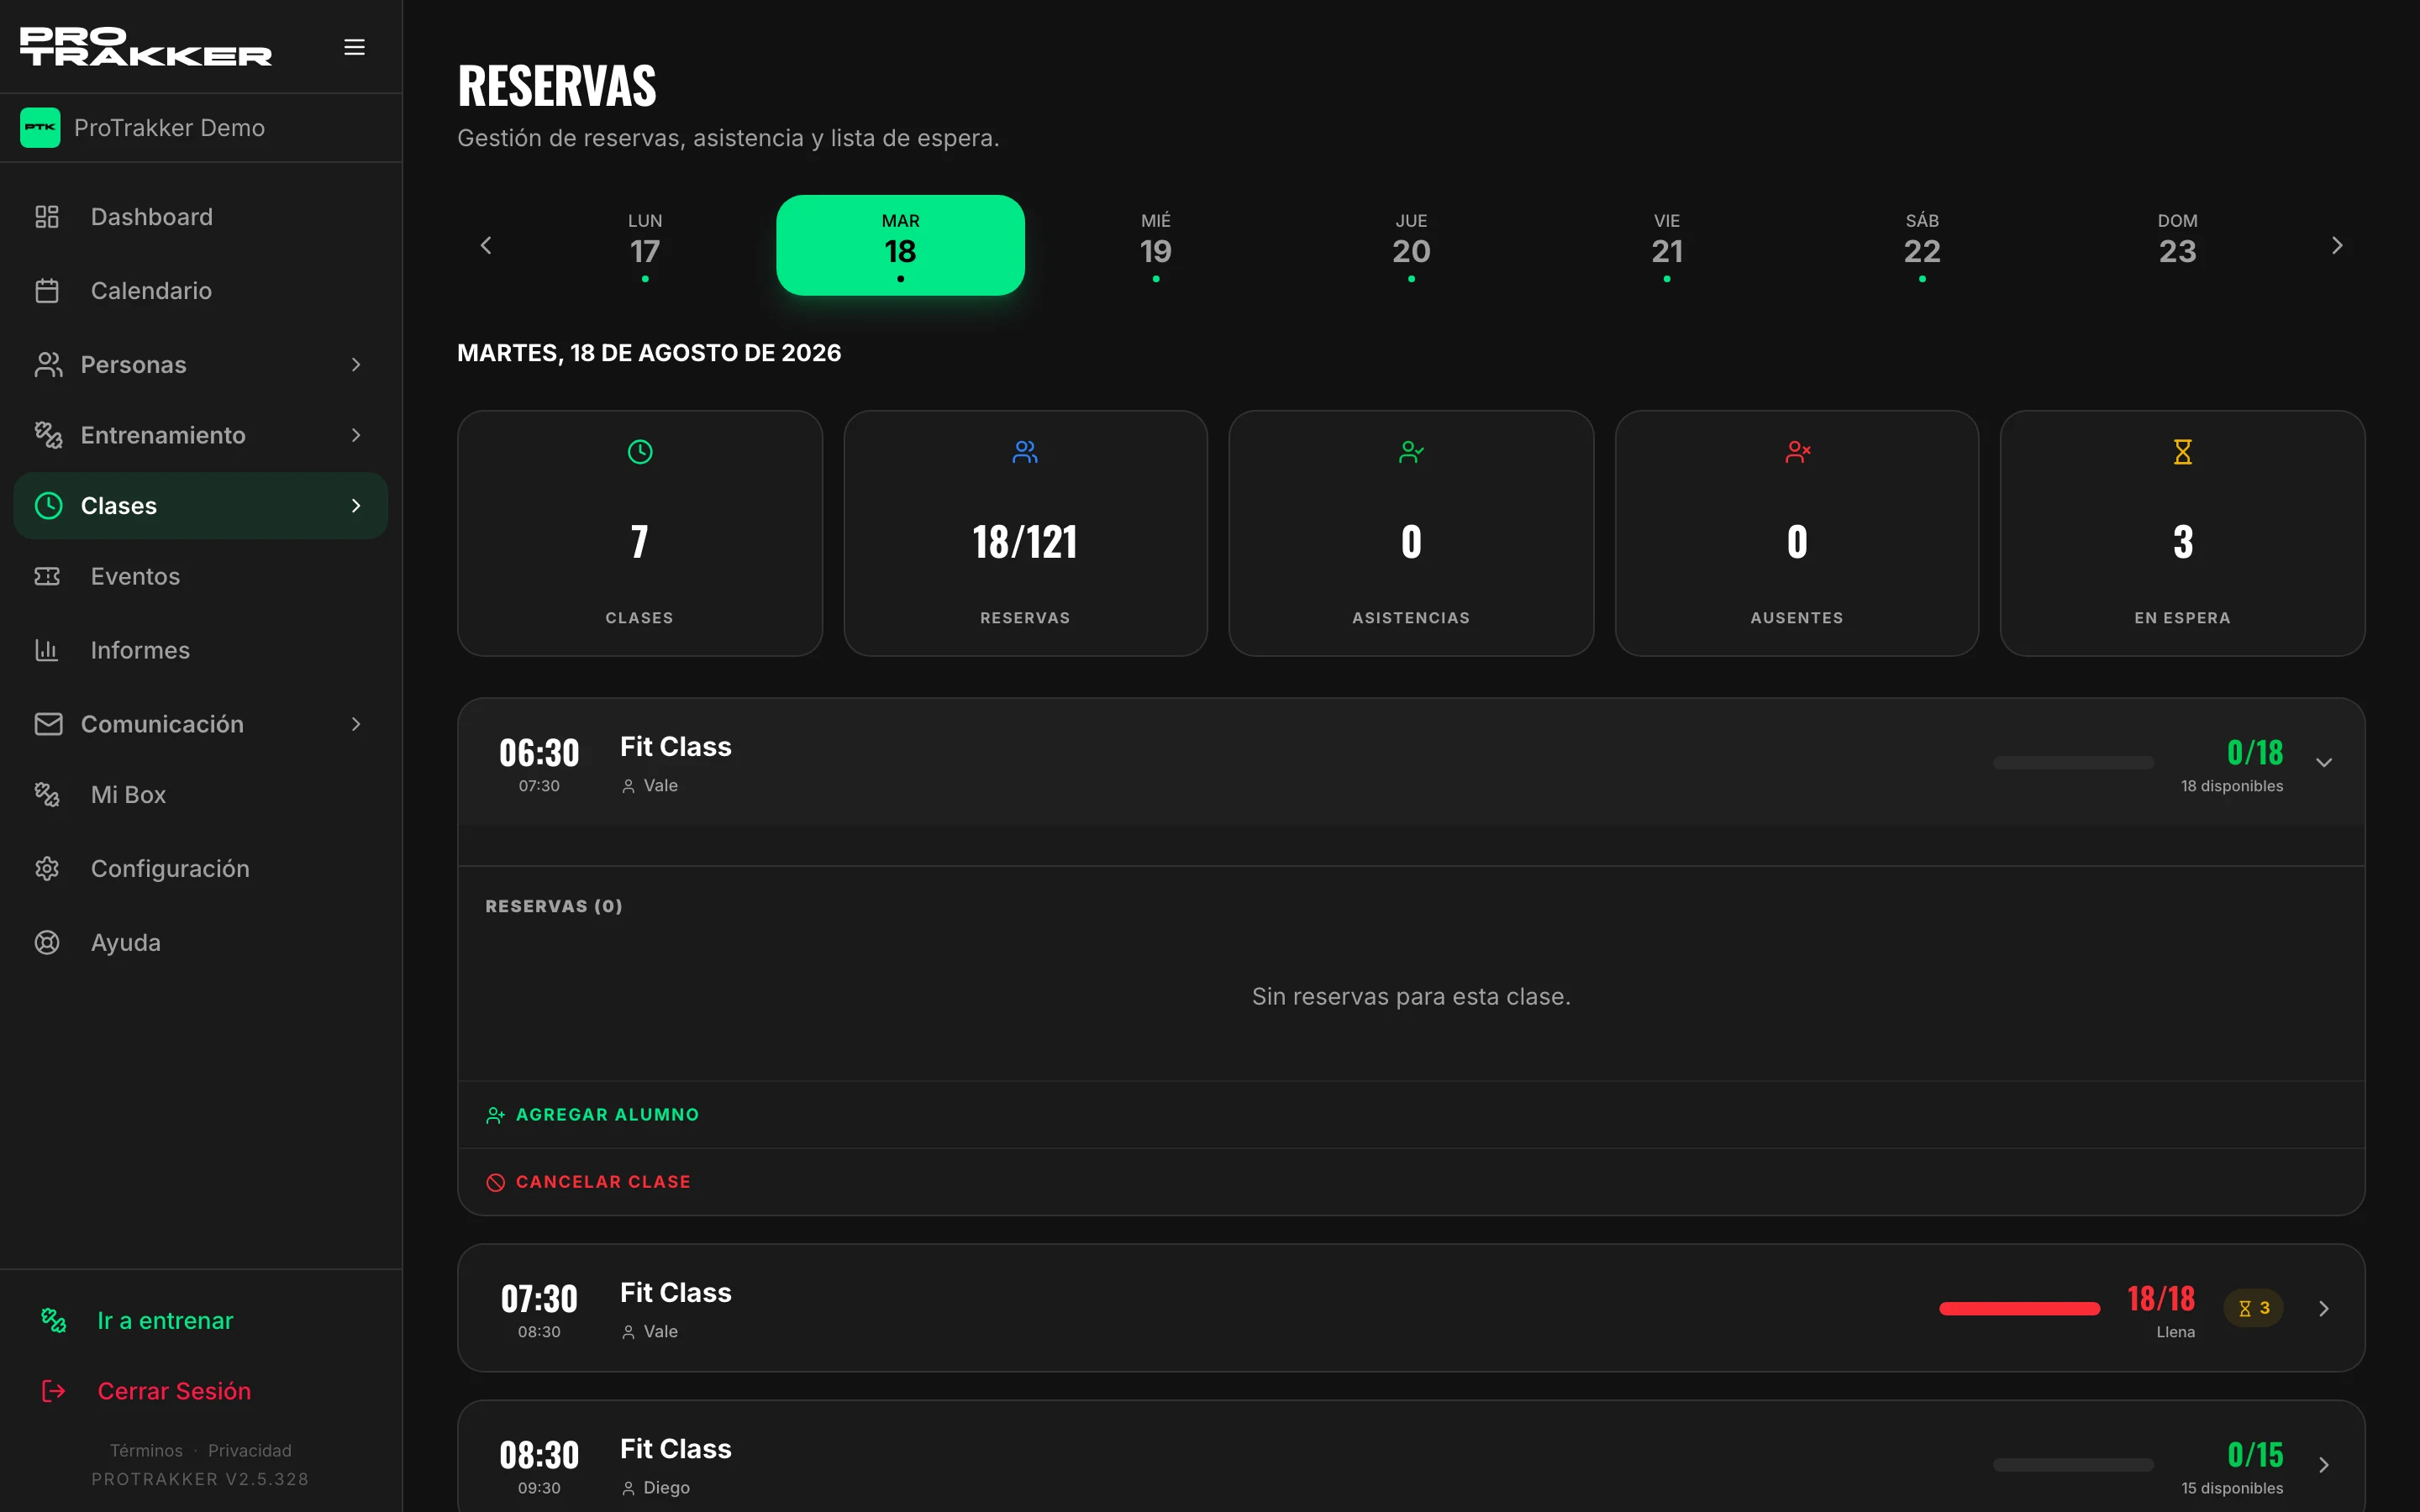The image size is (2420, 1512).
Task: Select Monday LUN 17 day tab
Action: (x=645, y=245)
